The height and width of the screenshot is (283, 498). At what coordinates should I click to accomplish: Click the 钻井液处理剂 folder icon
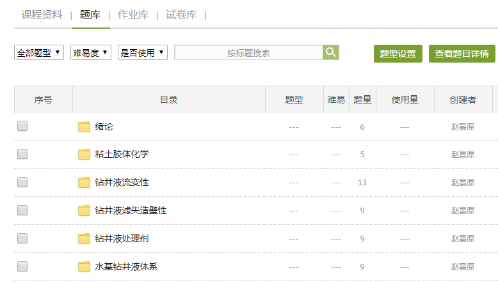(84, 238)
